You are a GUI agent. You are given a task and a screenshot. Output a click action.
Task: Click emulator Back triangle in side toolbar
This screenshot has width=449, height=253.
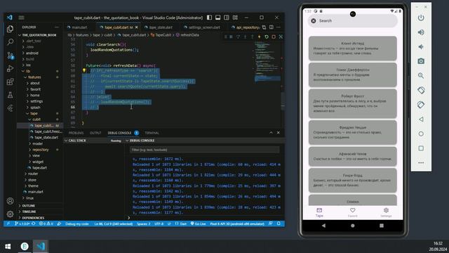coord(421,119)
